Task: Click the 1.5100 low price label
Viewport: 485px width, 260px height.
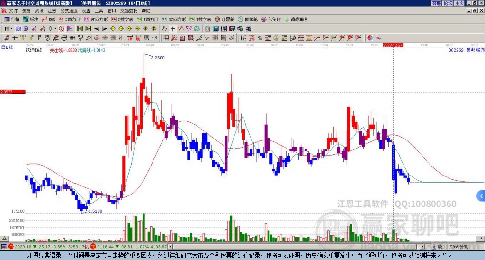Action: tap(95, 211)
